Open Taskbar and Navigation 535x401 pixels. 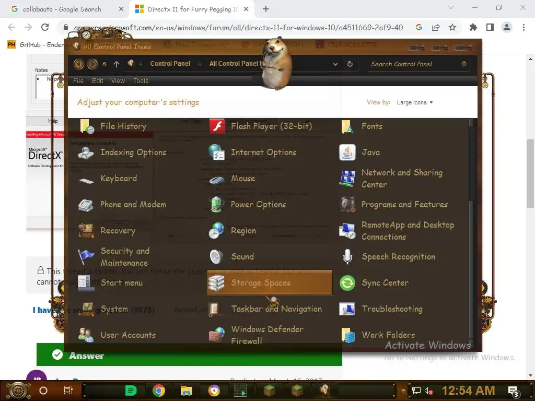click(x=265, y=309)
